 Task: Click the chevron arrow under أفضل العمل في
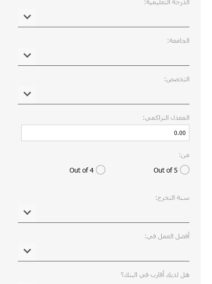pyautogui.click(x=27, y=251)
